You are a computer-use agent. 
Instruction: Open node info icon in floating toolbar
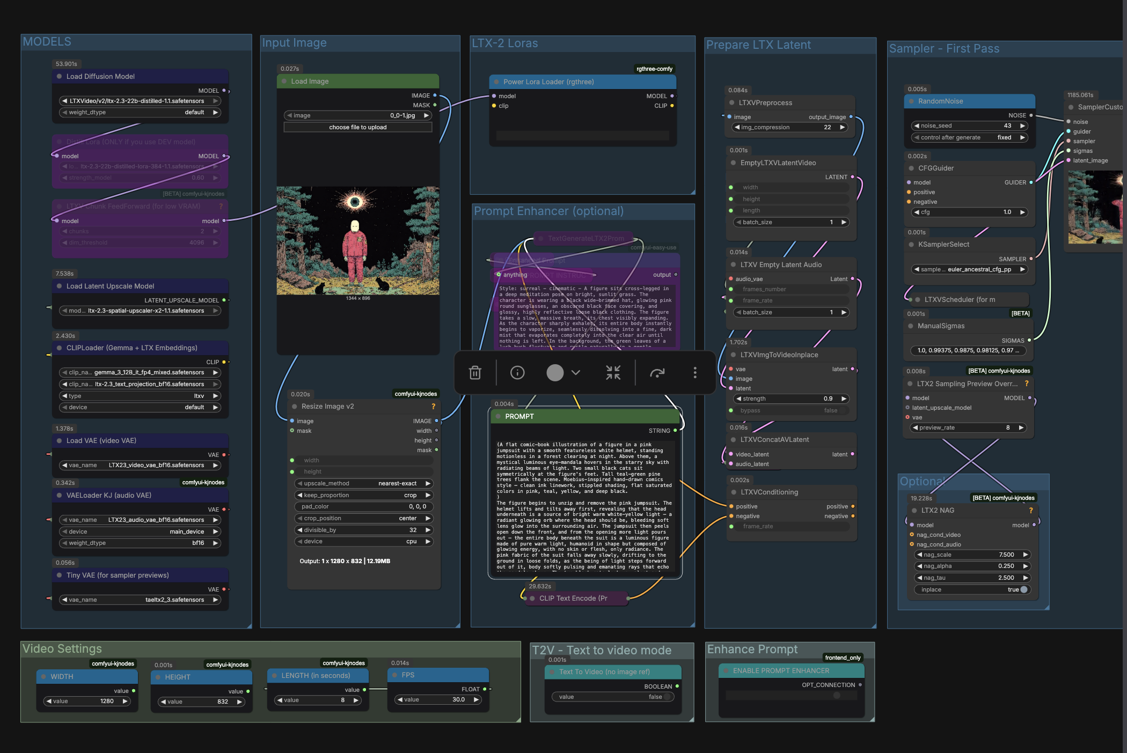517,373
